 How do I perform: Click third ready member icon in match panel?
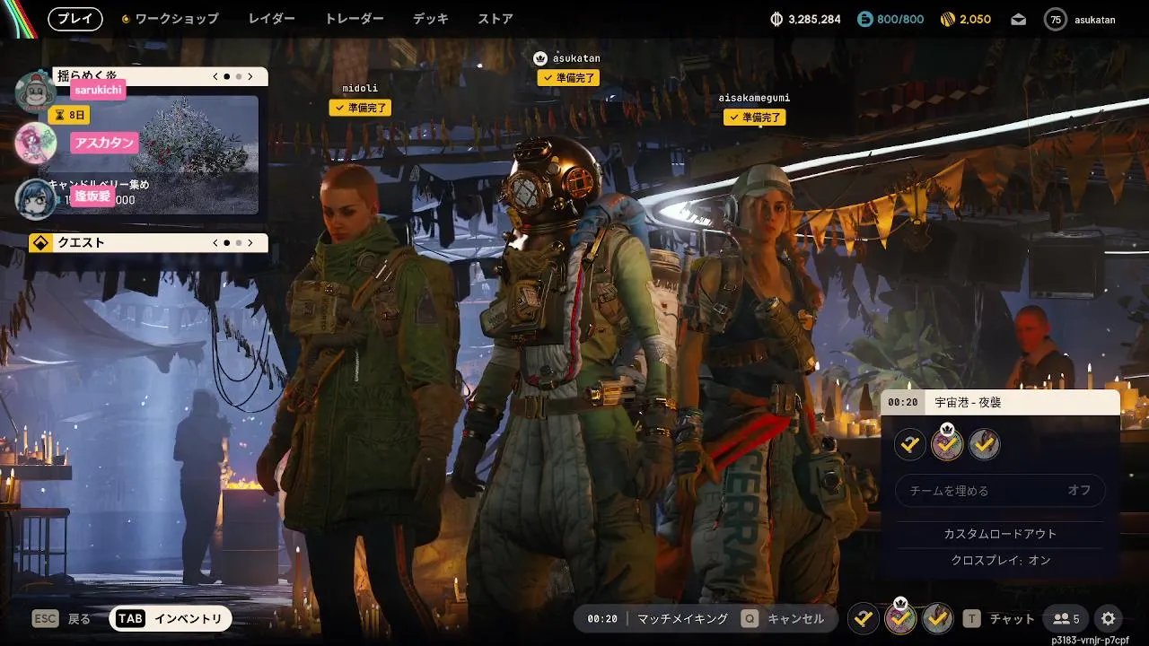985,444
